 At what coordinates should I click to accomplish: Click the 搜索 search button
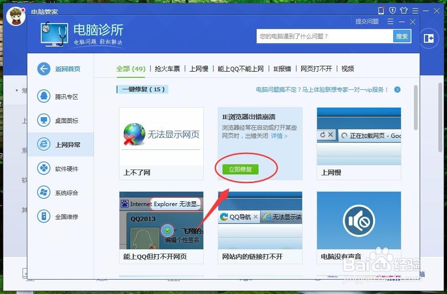click(402, 36)
